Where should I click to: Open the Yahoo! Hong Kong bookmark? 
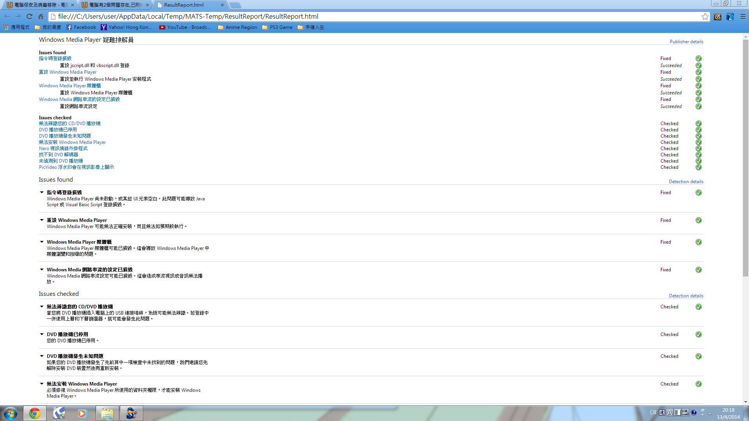coord(126,27)
